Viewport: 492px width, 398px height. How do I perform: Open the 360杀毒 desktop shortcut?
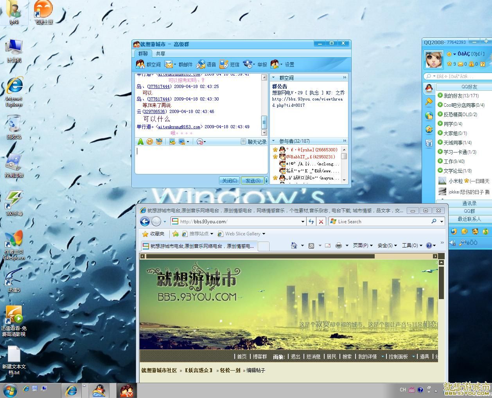(x=14, y=203)
